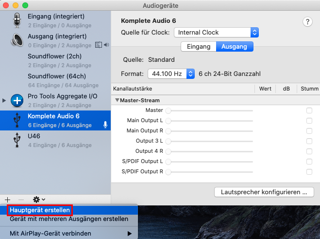Collapse the Master-Stream disclosure triangle

pos(117,100)
